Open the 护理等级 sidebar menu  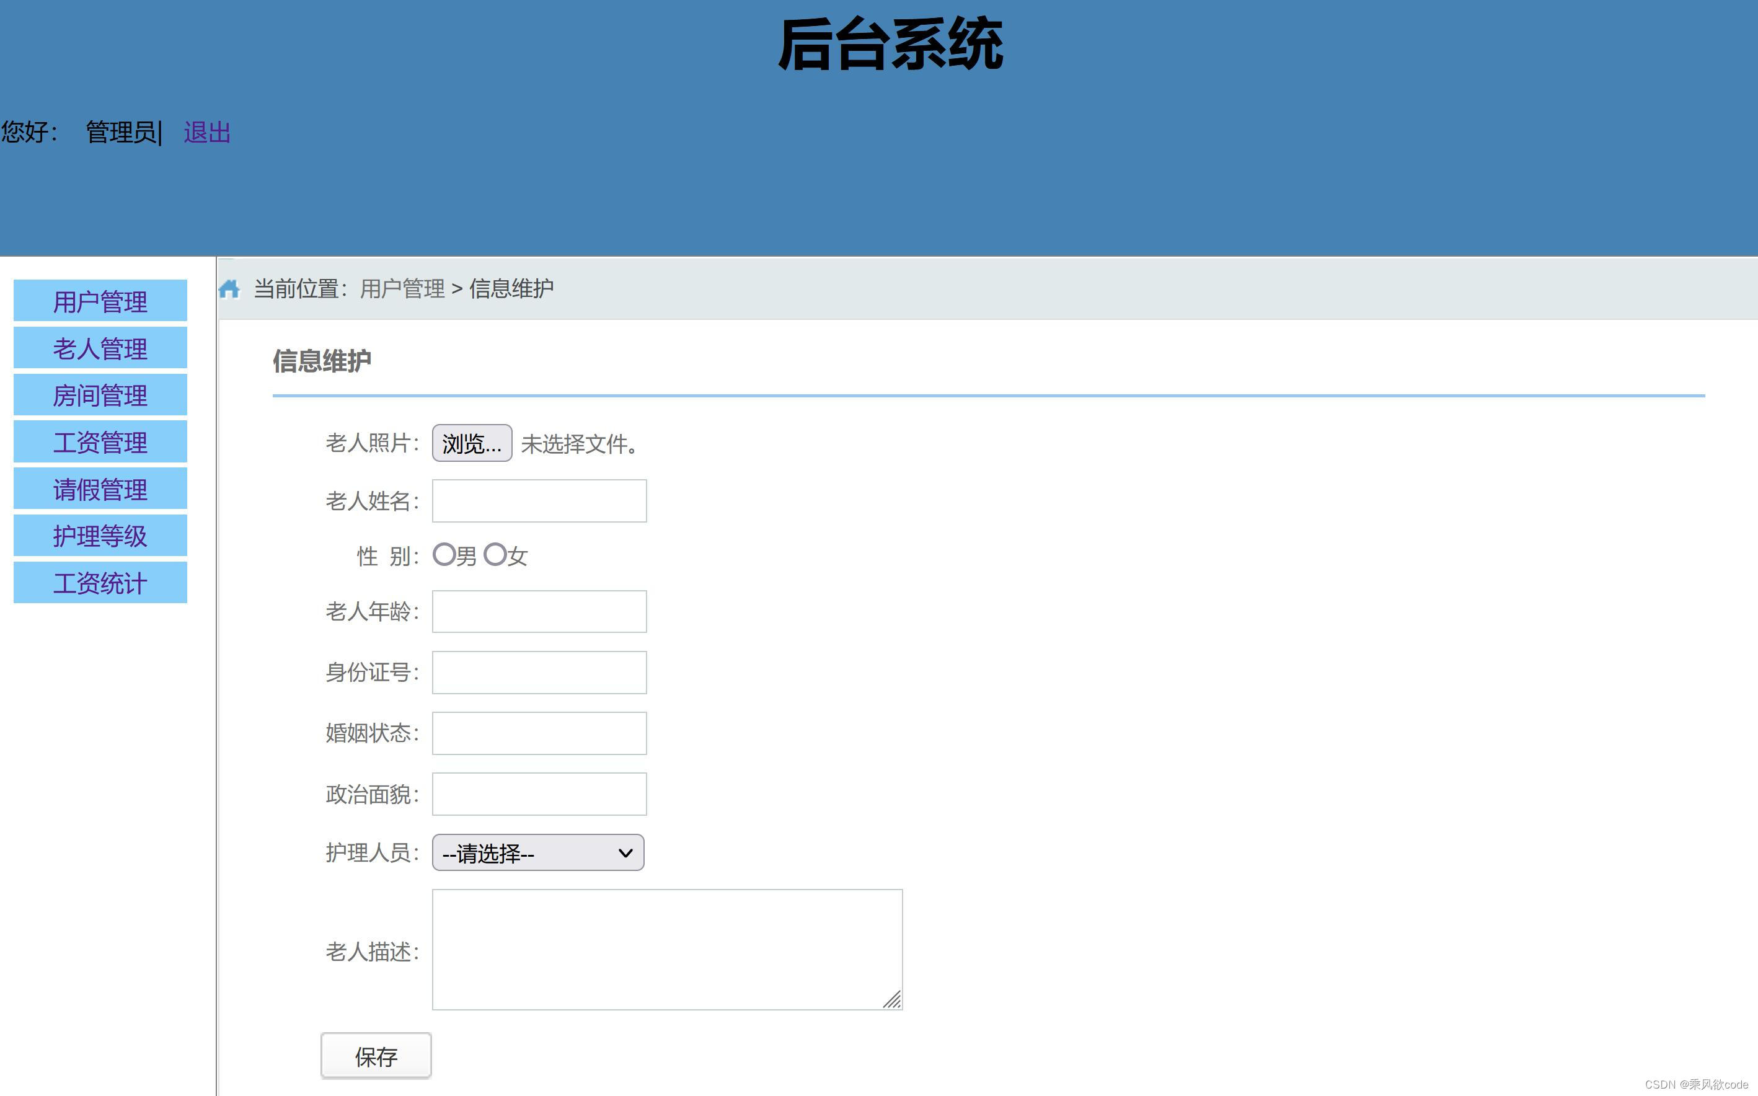coord(99,536)
